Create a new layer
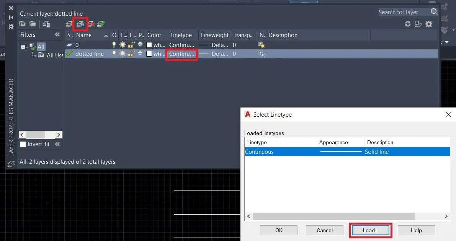The image size is (456, 241). 69,24
